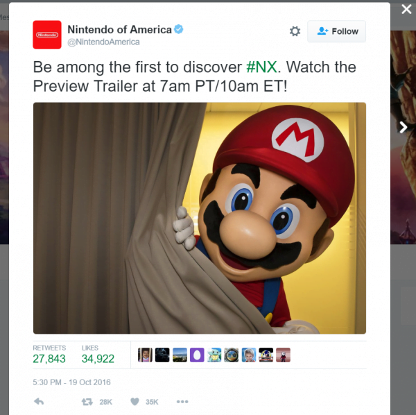Click the reply arrow icon

coord(39,401)
